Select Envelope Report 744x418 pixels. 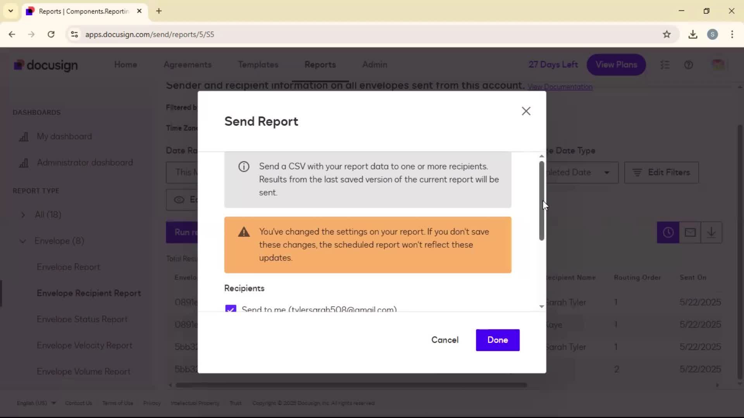coord(68,267)
